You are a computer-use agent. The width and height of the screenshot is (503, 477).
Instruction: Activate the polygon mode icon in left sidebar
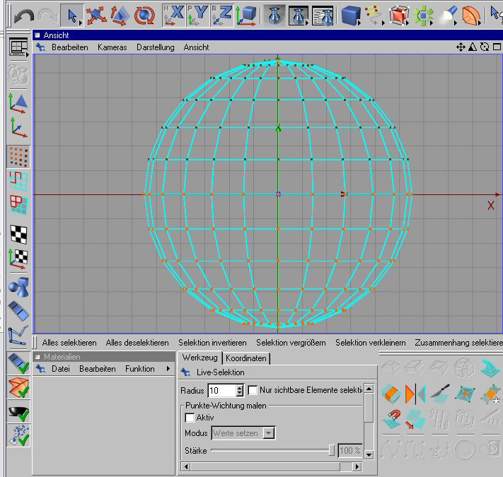[x=18, y=206]
